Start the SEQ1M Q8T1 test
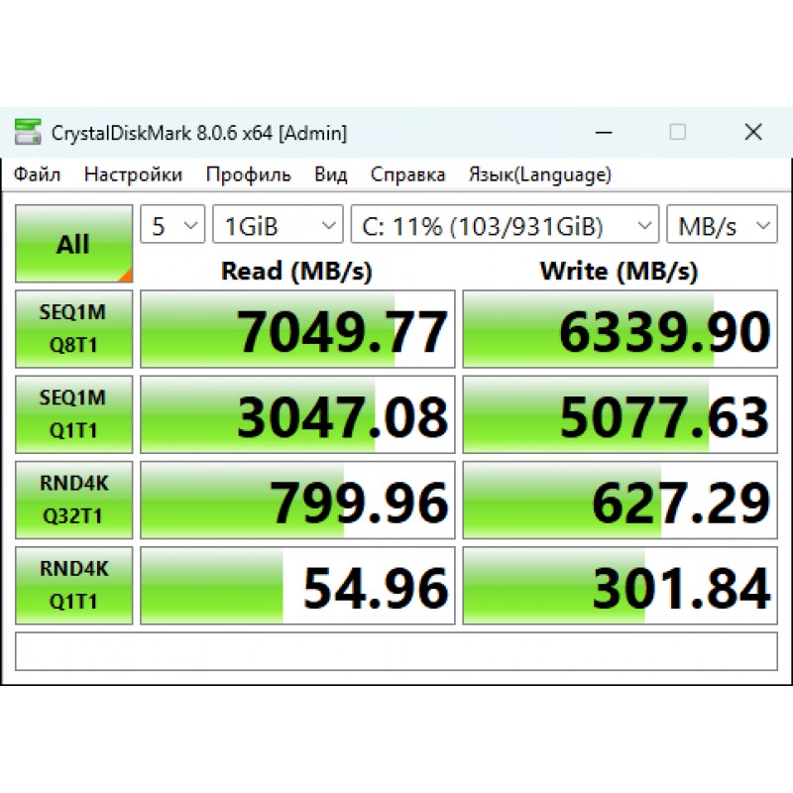 [73, 329]
